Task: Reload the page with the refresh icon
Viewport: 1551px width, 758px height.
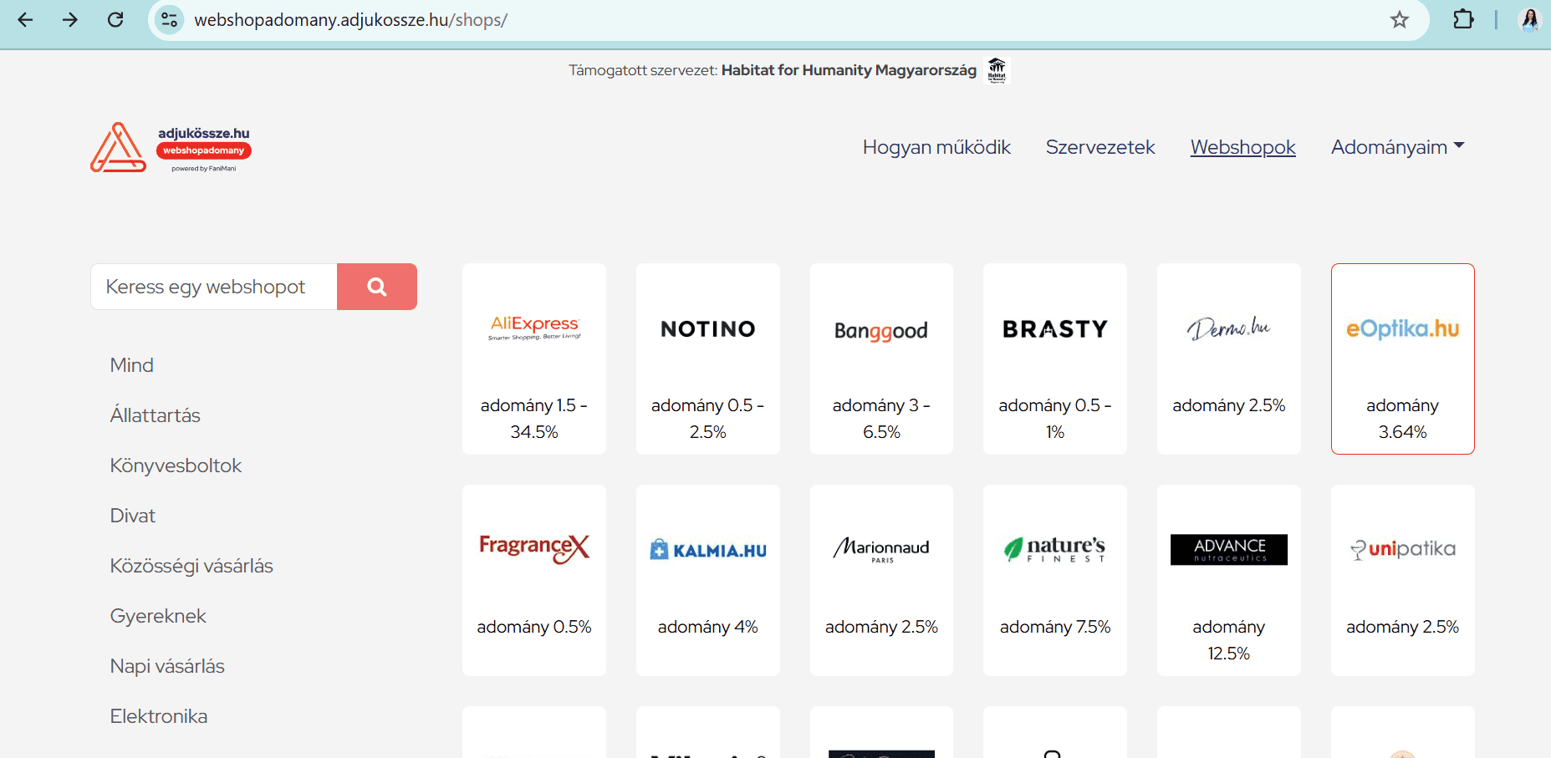Action: pyautogui.click(x=115, y=19)
